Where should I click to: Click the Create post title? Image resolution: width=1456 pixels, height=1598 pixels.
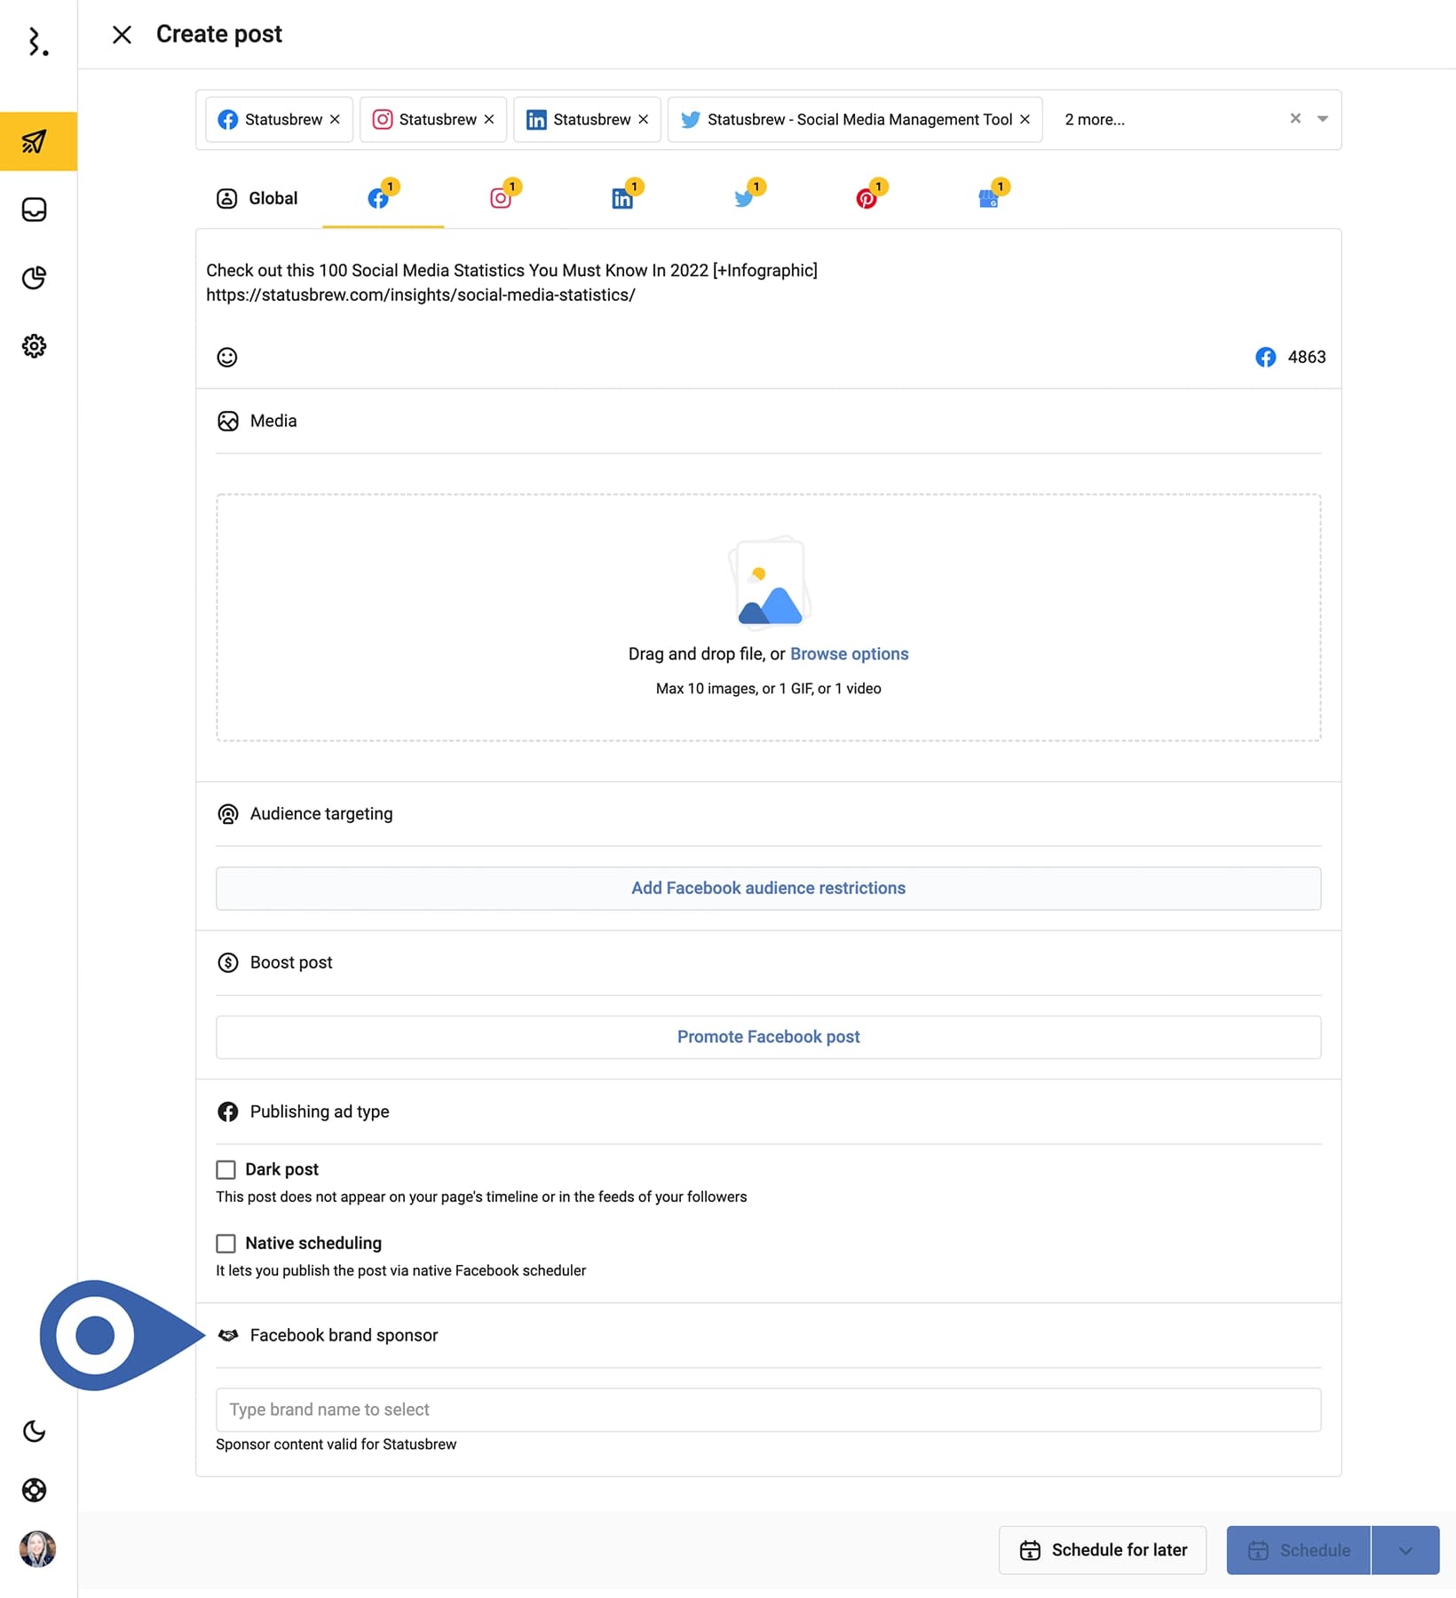tap(219, 34)
